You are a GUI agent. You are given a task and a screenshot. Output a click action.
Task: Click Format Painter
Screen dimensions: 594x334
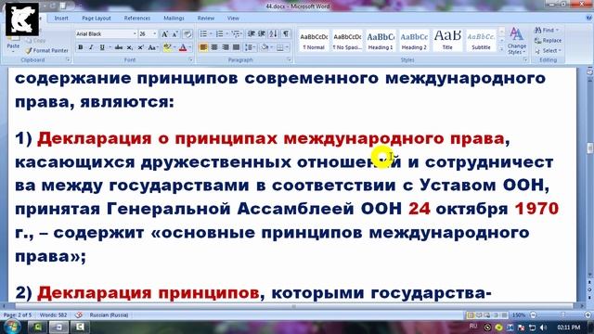point(47,50)
